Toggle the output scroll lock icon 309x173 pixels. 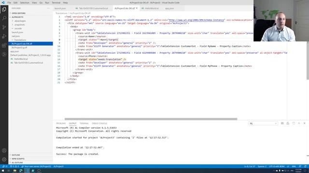pyautogui.click(x=288, y=124)
